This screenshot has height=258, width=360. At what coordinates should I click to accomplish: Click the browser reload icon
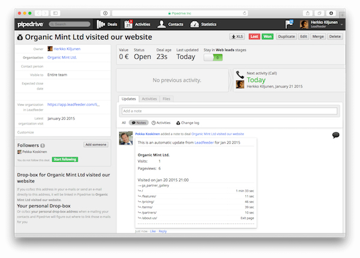[245, 13]
